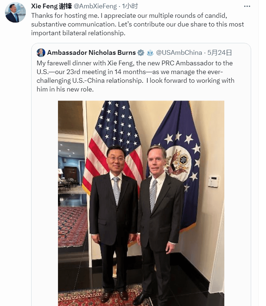Open the @AmbXieFeng handle link
Screen dimensions: 266x306
[95, 6]
